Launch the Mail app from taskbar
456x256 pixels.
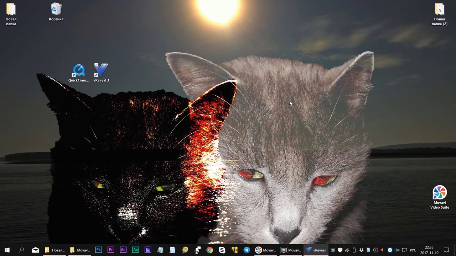tap(36, 250)
